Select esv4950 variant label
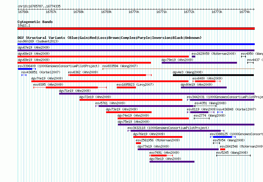The height and width of the screenshot is (182, 263). [252, 54]
